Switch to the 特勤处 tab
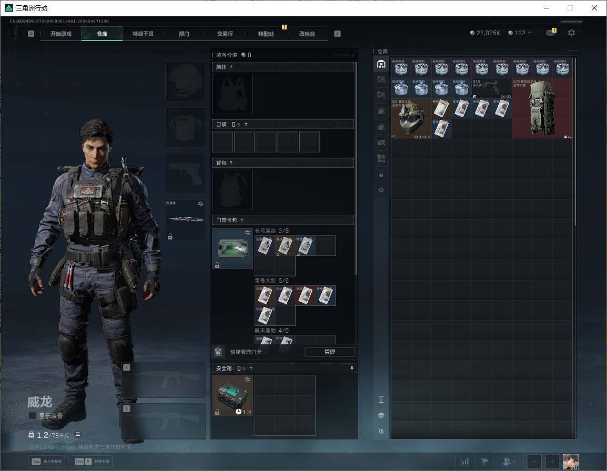 tap(266, 34)
